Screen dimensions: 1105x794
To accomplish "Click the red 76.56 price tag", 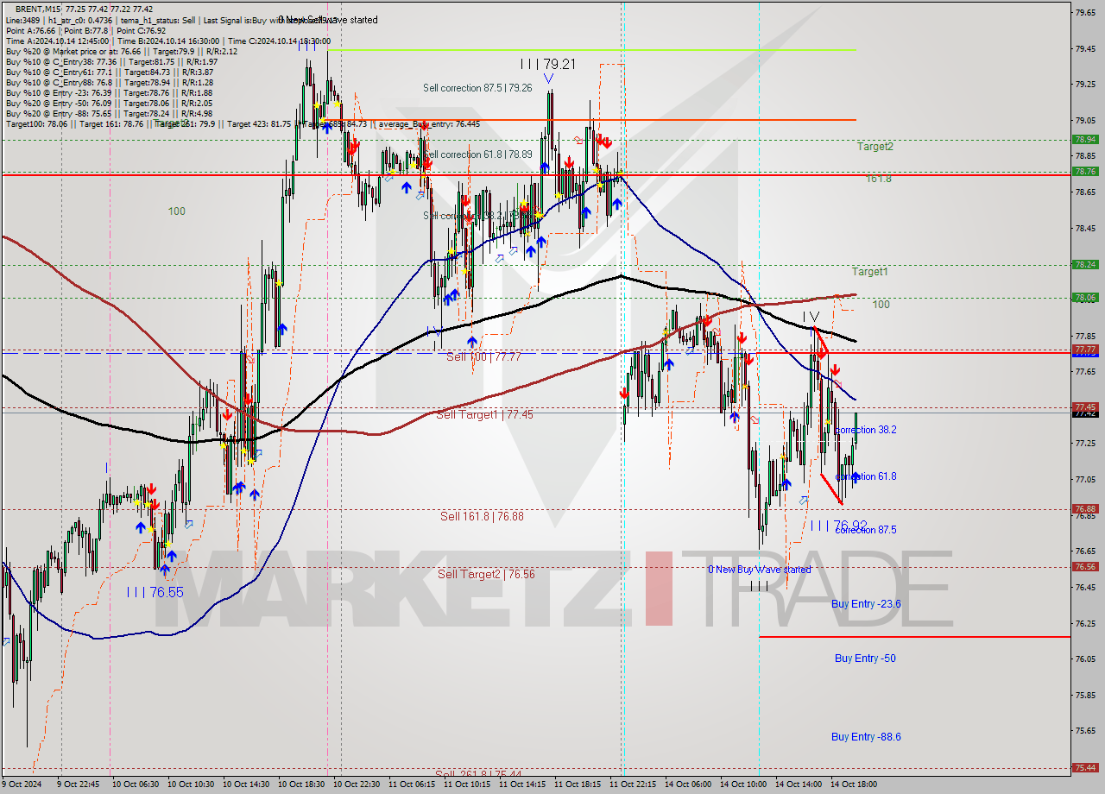I will click(1085, 566).
